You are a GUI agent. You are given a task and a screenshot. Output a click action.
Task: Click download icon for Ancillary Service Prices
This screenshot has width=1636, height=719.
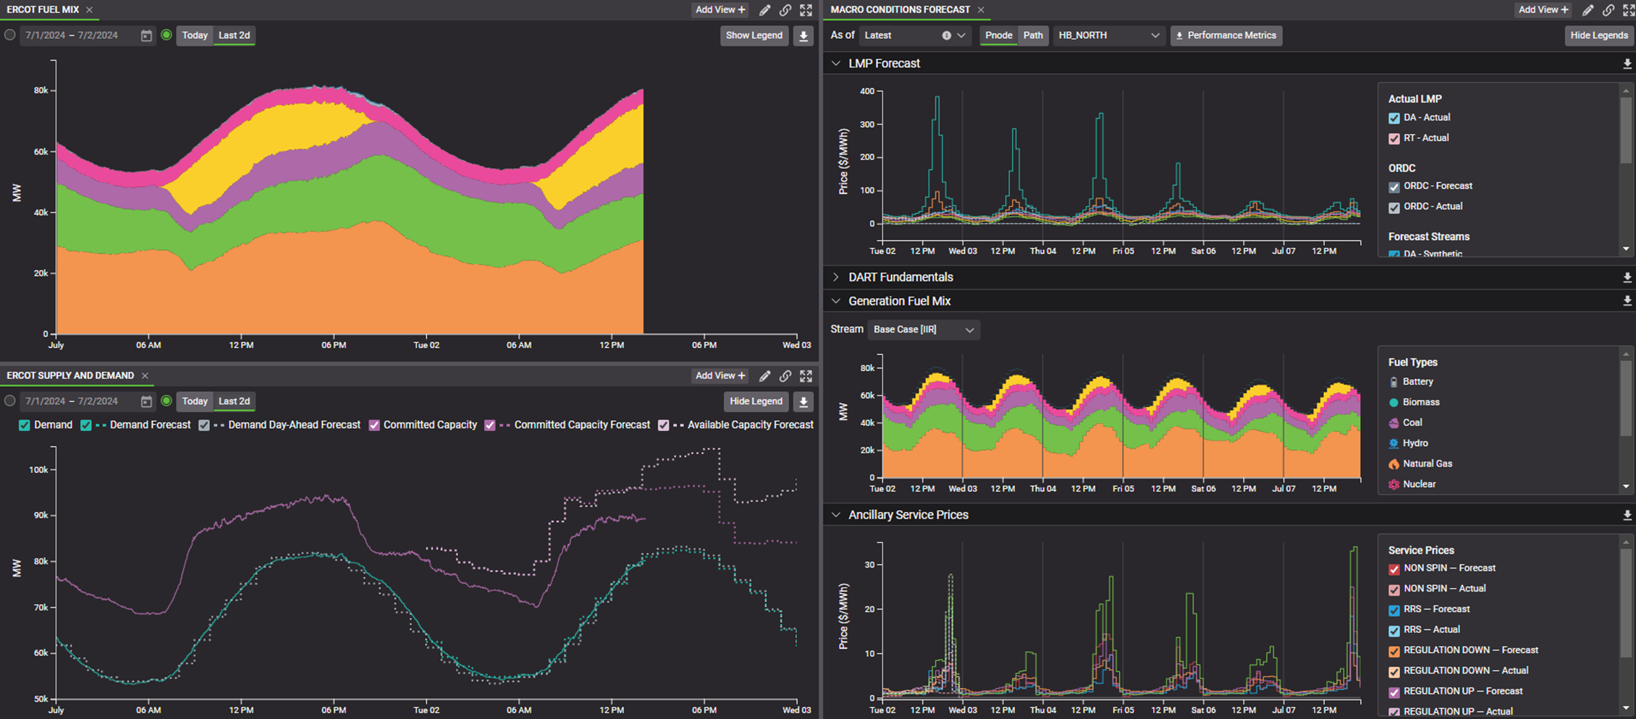(1627, 515)
